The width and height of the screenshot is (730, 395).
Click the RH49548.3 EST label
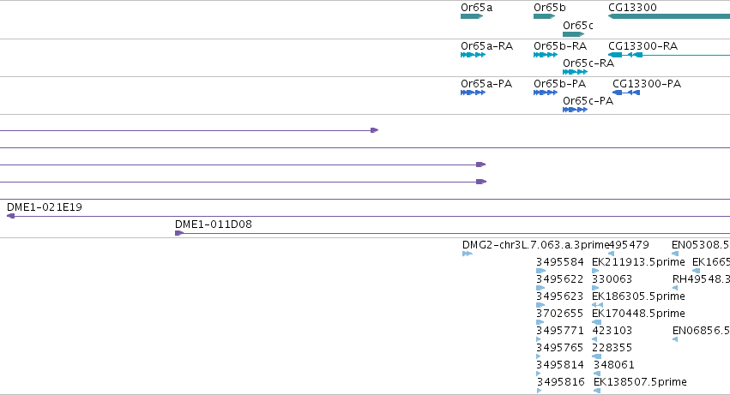[701, 279]
